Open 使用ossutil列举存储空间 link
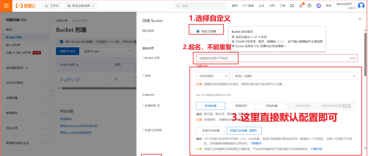 click(x=76, y=133)
